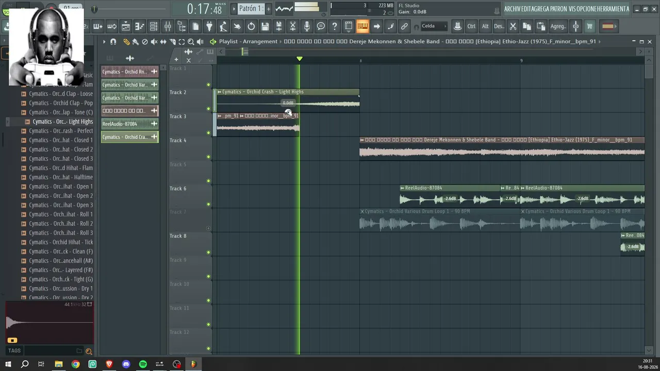Viewport: 660px width, 371px height.
Task: Click the microphone recording icon
Action: click(x=307, y=26)
